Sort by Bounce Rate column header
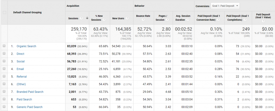Screen dimensions: 275x111 pos(143,16)
